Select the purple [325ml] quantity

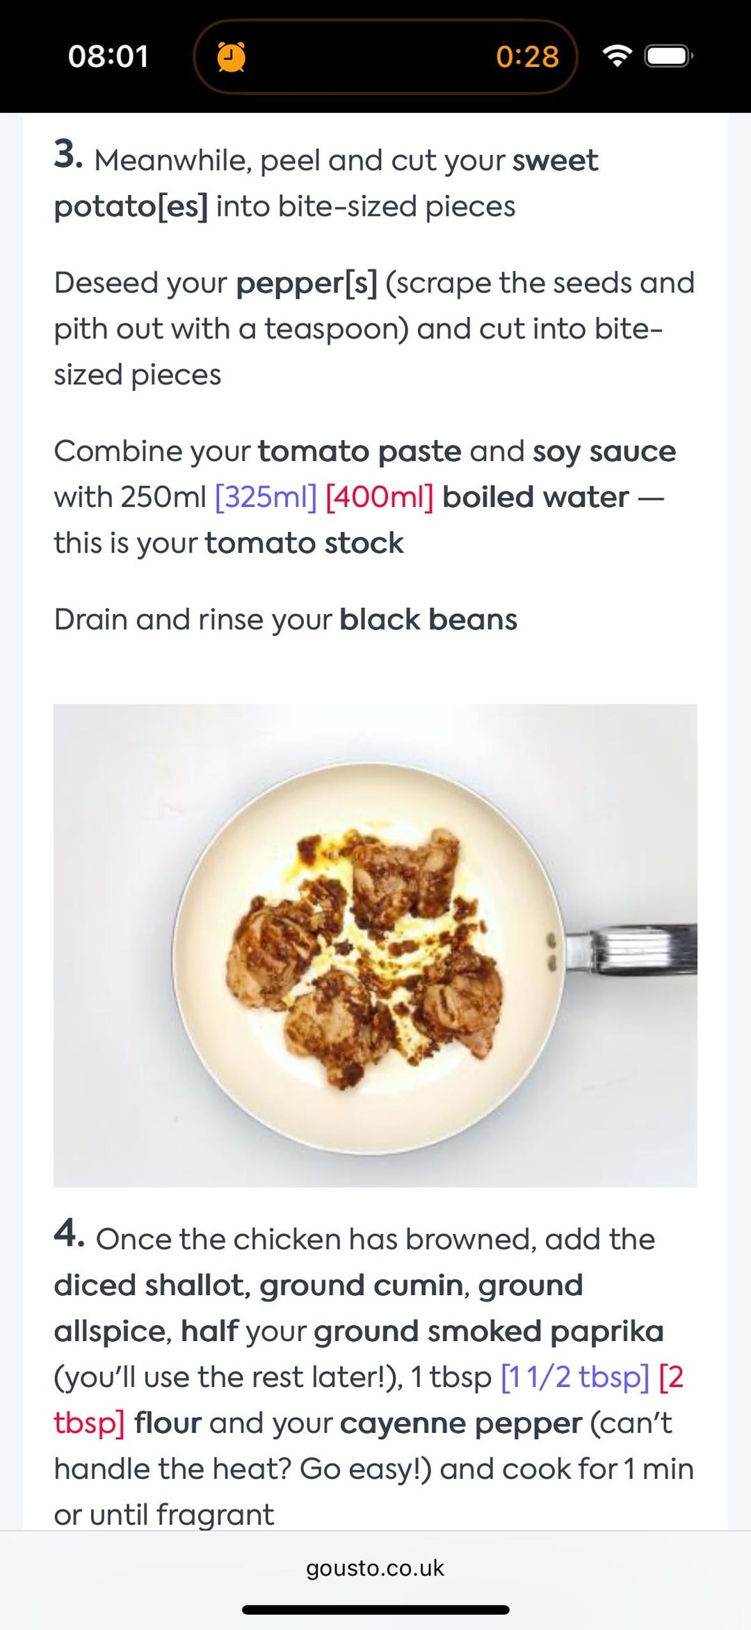coord(266,497)
